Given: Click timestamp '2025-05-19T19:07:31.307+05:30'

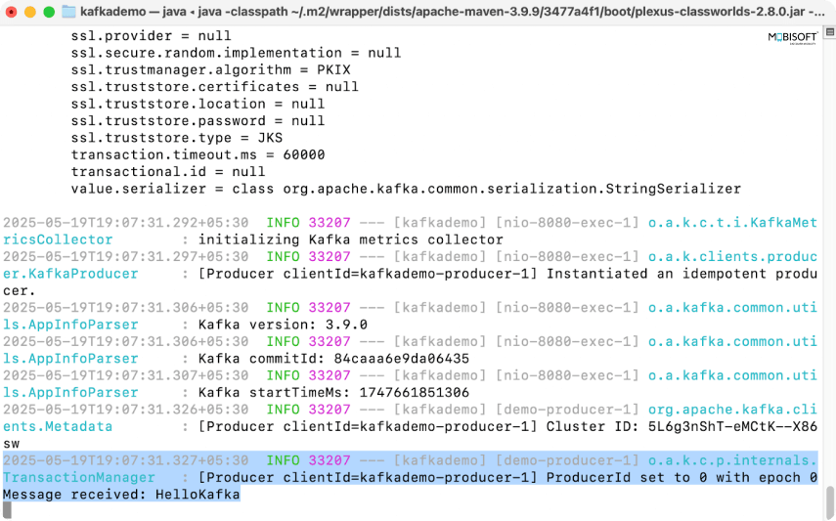Looking at the screenshot, I should [x=126, y=375].
